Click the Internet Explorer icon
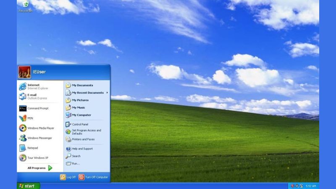The height and width of the screenshot is (189, 336). [23, 87]
